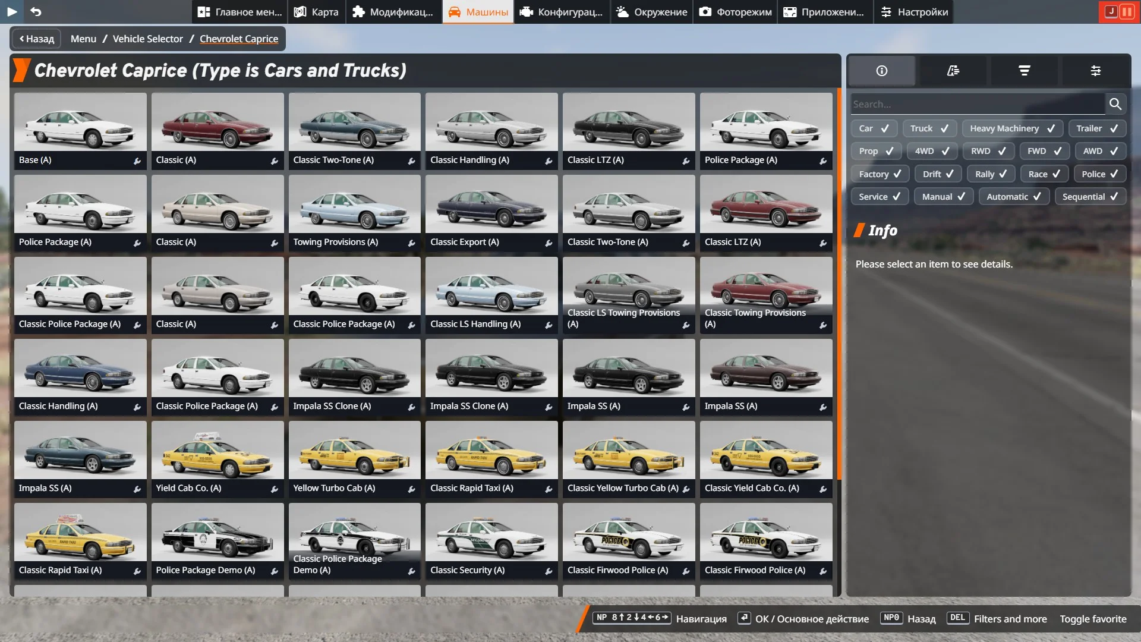Click the red J icon top-right
This screenshot has height=642, width=1141.
1111,11
